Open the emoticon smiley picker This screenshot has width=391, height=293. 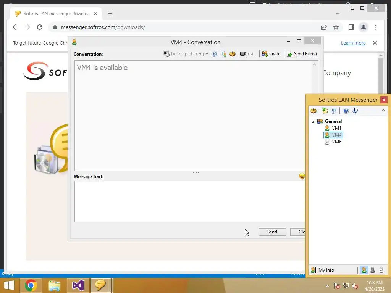click(302, 176)
